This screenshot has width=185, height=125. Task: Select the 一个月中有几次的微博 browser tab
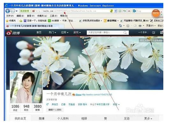click(x=32, y=26)
